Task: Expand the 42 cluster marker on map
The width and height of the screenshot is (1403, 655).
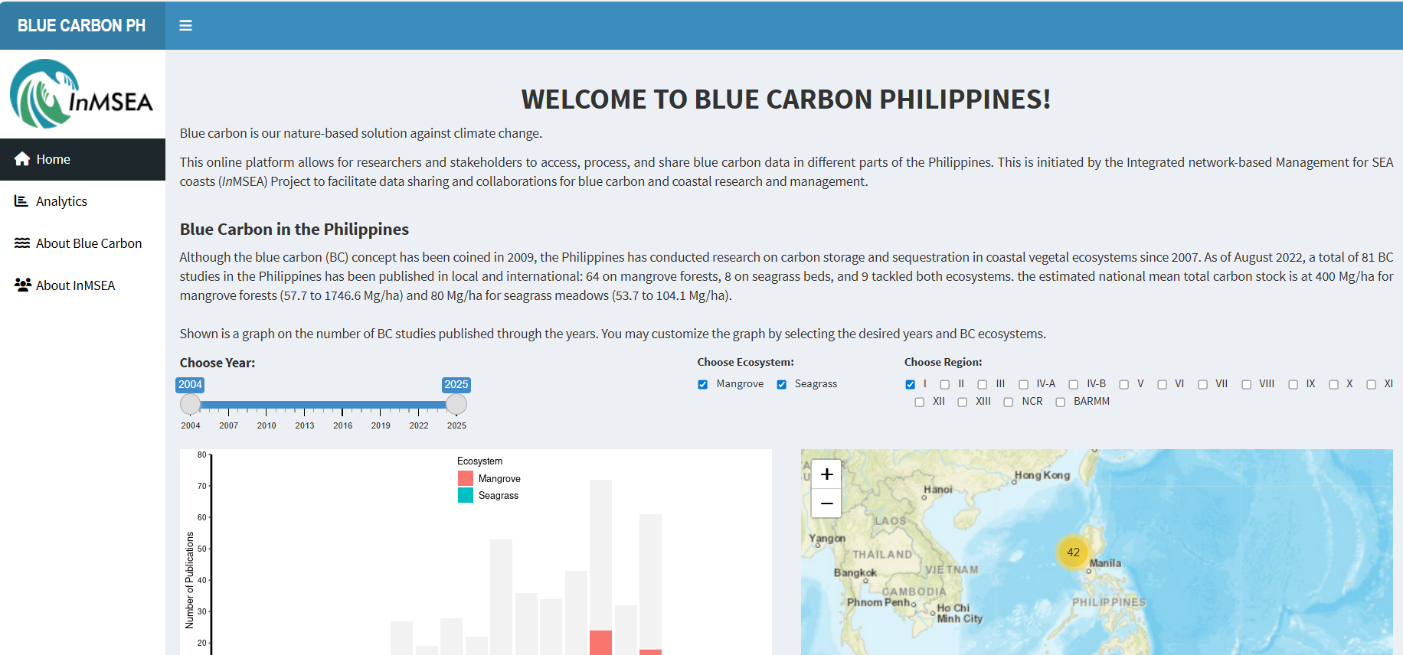Action: (1073, 552)
